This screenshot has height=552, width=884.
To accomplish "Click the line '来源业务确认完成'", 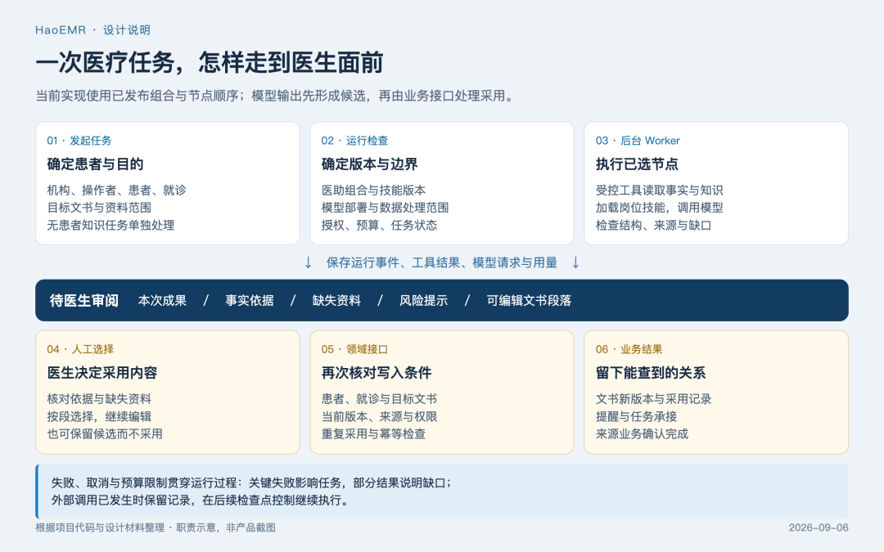I will [x=643, y=433].
